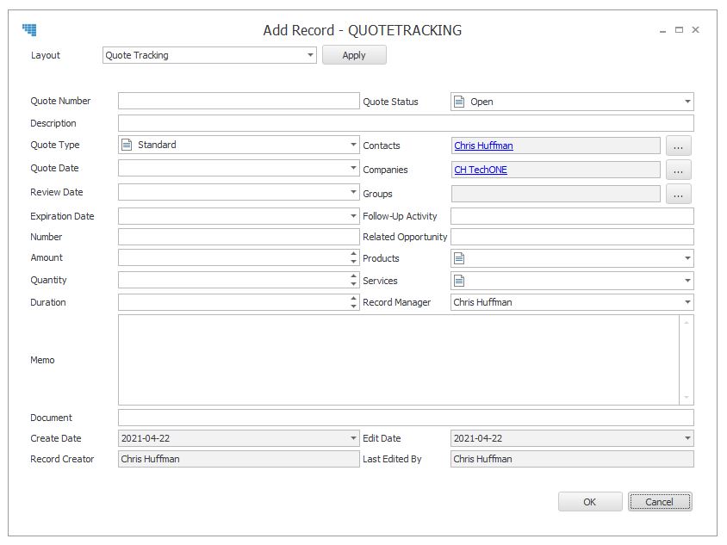This screenshot has width=727, height=545.
Task: Increase the Amount spinner value
Action: [354, 253]
